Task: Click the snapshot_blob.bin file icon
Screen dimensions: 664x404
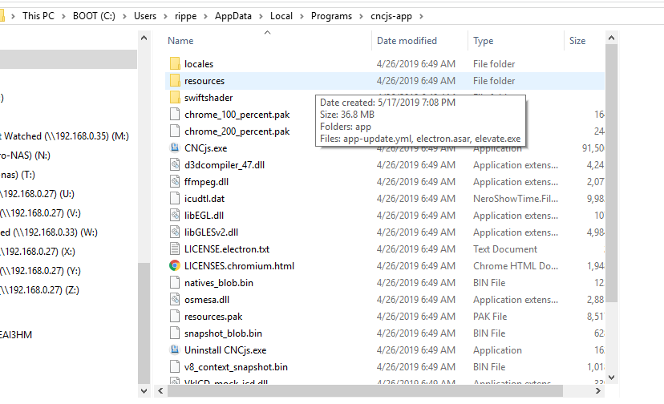Action: click(175, 333)
